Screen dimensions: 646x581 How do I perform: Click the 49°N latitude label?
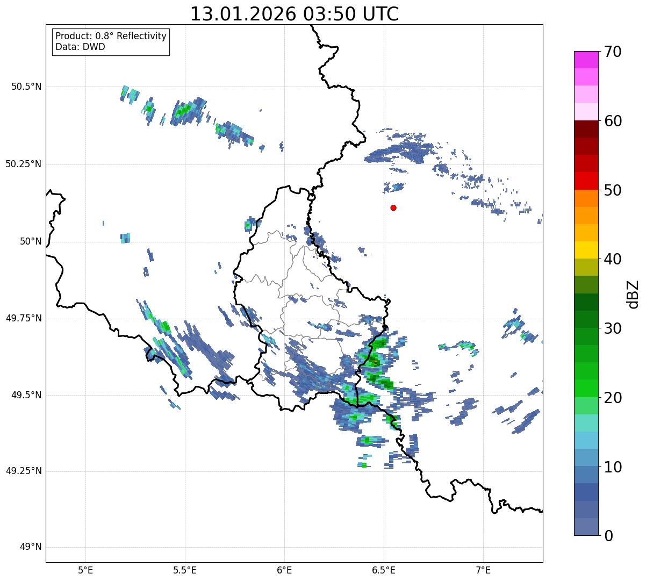(x=31, y=547)
